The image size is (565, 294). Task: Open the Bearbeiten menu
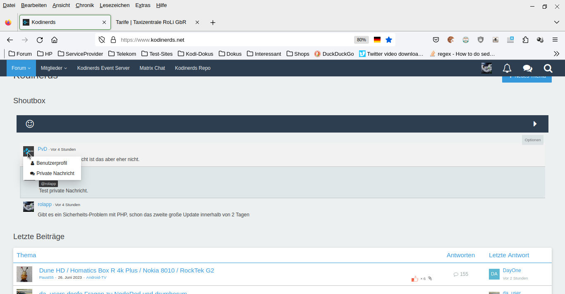click(x=34, y=5)
